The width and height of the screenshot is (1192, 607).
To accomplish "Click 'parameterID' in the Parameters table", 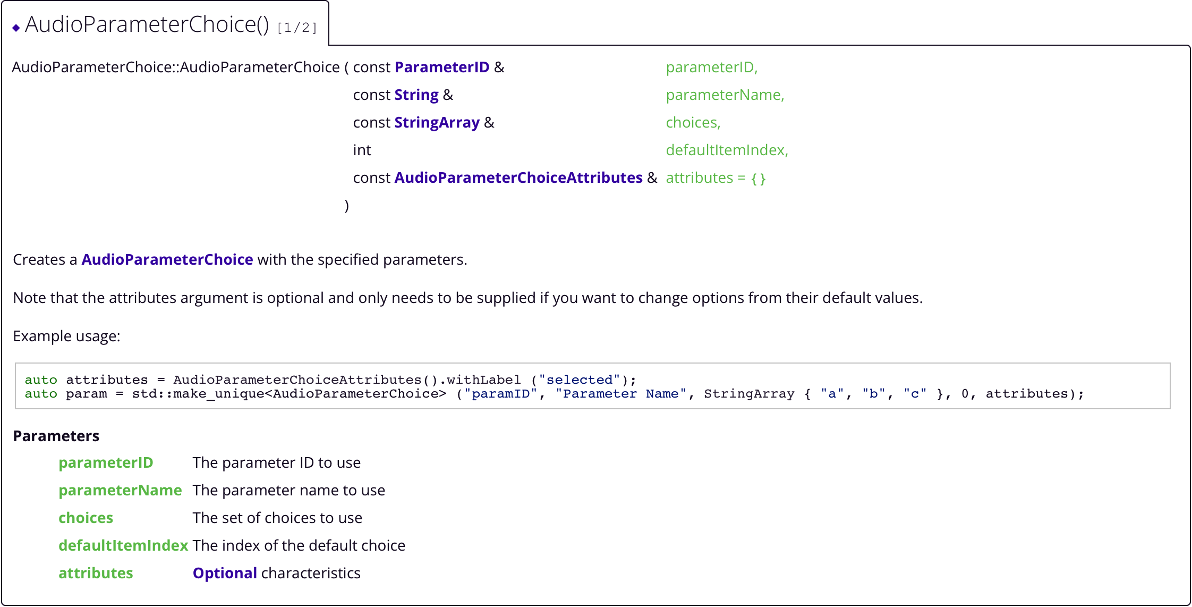I will coord(106,462).
